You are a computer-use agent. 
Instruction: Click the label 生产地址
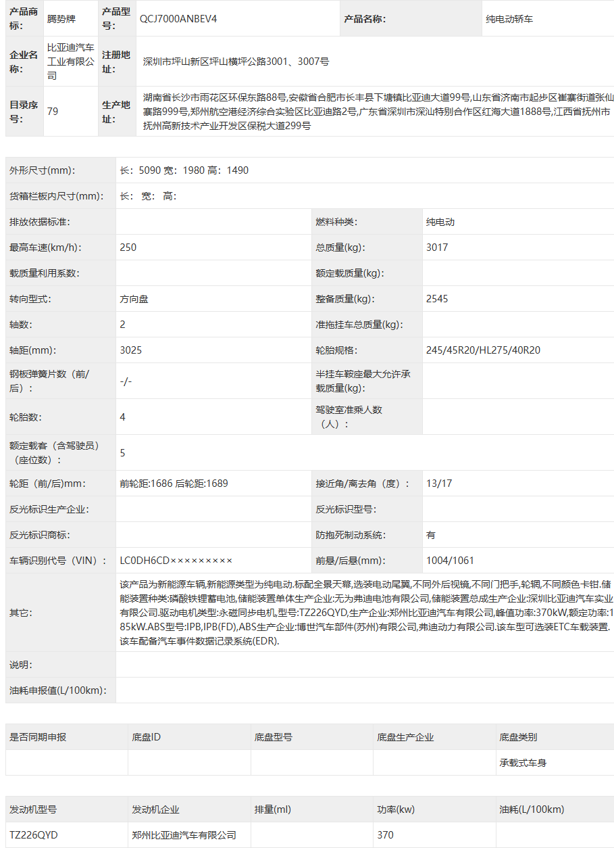(116, 112)
